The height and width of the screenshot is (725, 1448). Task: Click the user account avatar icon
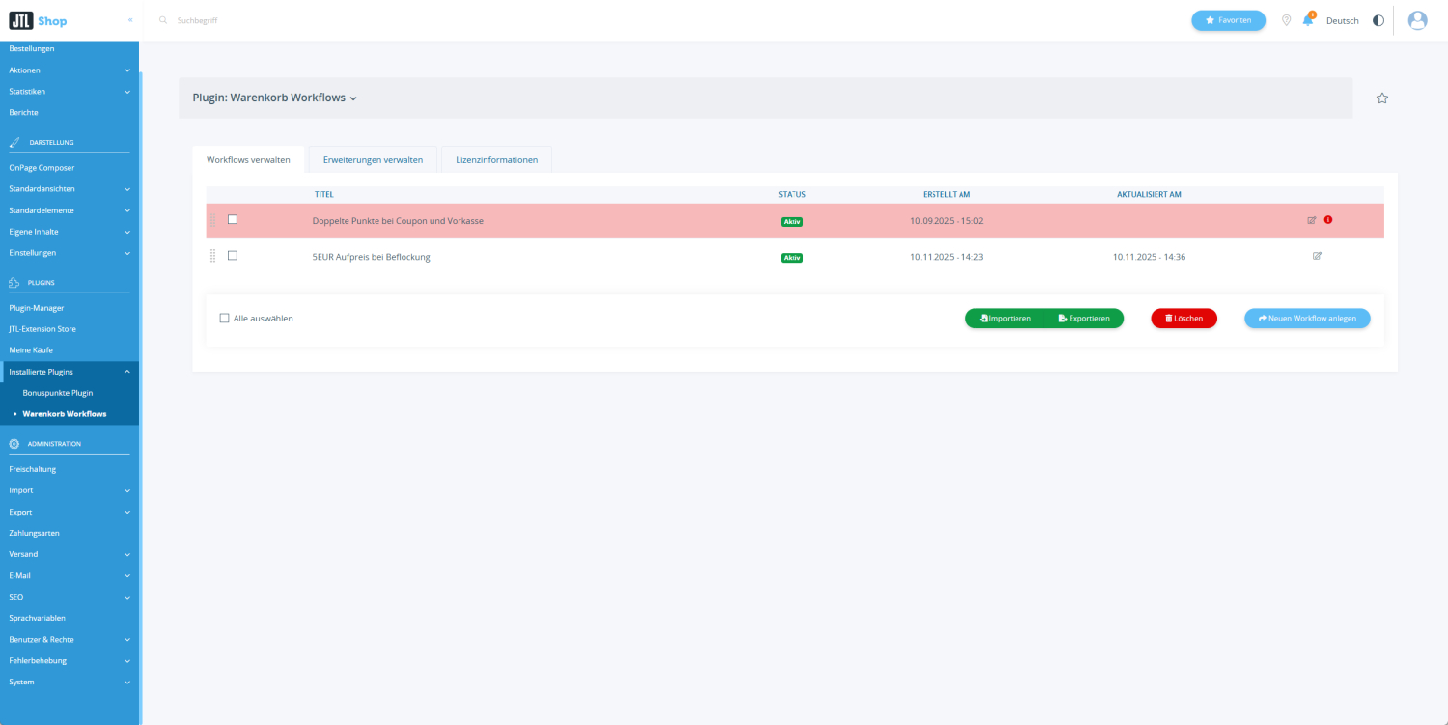pyautogui.click(x=1416, y=19)
